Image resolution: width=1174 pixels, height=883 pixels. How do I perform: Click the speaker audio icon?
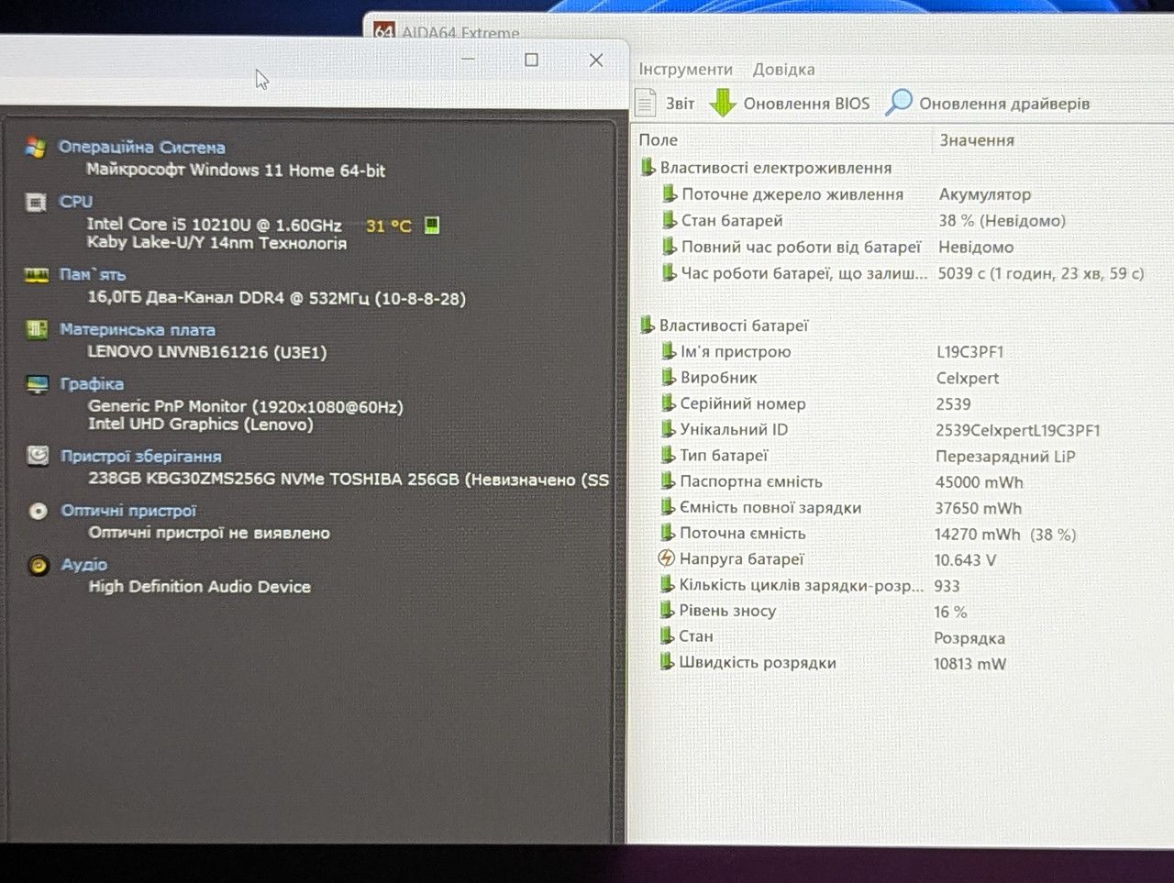[39, 565]
